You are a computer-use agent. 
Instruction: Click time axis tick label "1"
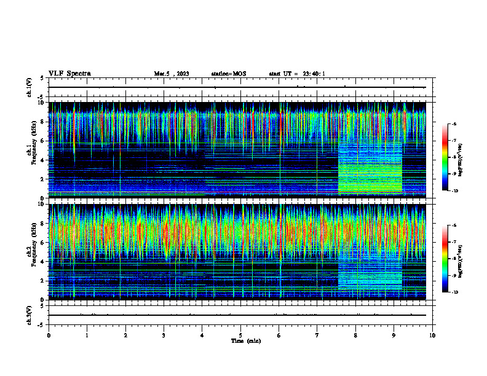(87, 335)
